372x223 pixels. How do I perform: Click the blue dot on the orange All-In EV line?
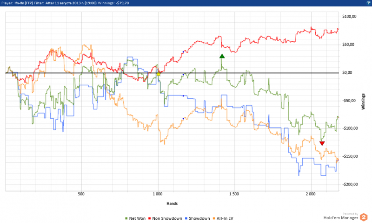click(x=184, y=118)
